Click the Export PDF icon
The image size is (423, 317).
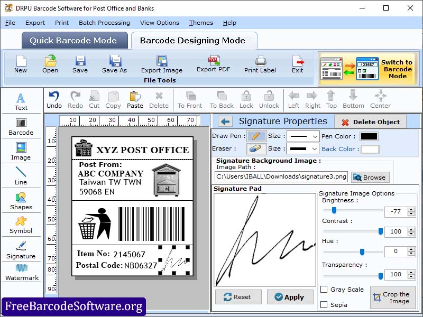pos(214,63)
